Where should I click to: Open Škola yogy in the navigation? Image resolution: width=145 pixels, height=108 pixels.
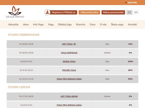(x=117, y=24)
